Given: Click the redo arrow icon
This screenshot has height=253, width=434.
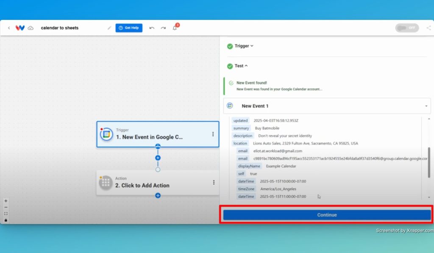Looking at the screenshot, I should tap(163, 28).
